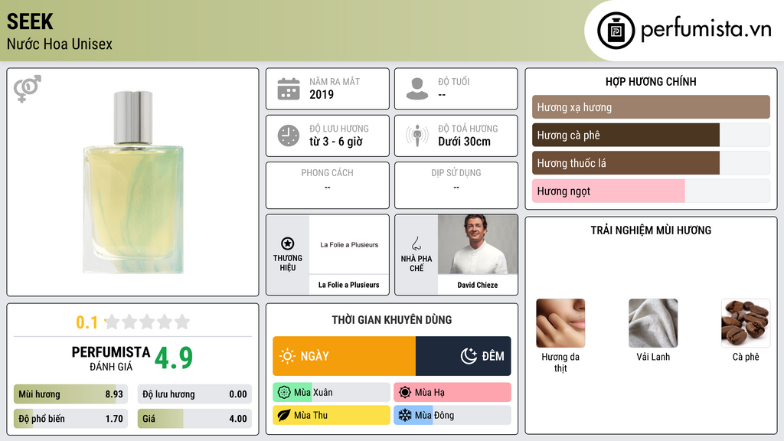
Task: Click the orange Ngày time bar
Action: [344, 356]
